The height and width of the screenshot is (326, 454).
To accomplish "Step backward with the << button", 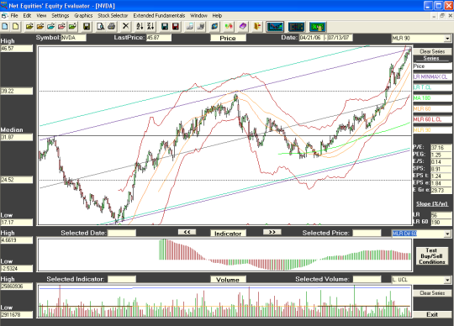I will click(x=187, y=232).
